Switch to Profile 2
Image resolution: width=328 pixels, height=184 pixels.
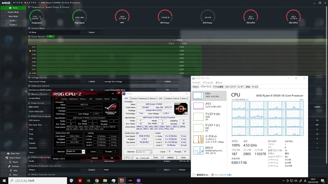(x=13, y=25)
